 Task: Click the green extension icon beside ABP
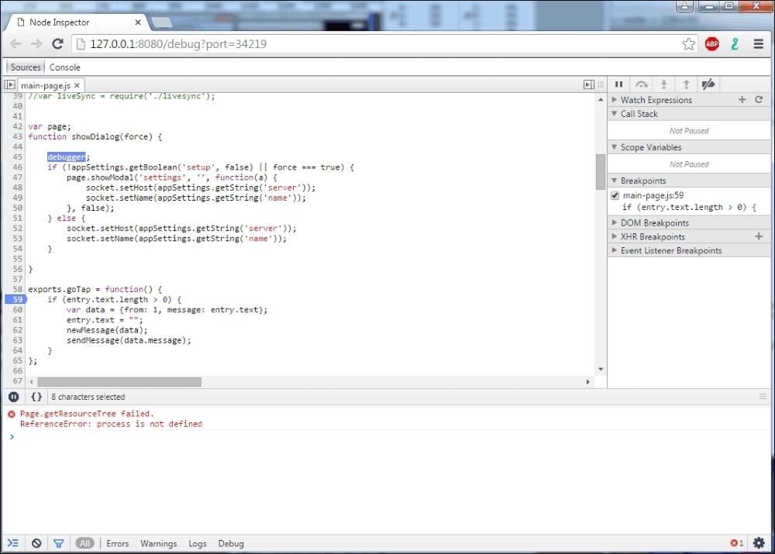click(735, 44)
